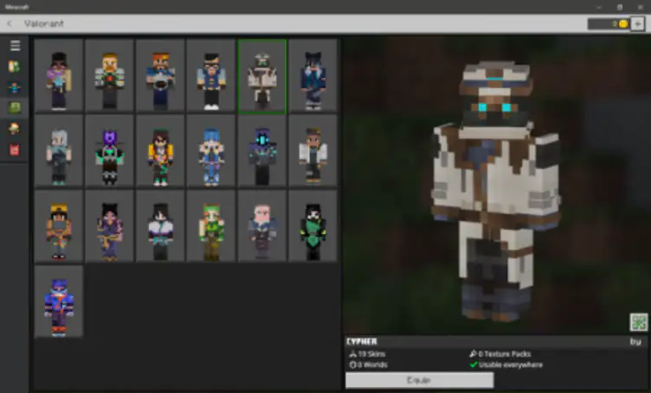
Task: Select the pale bald skin in gray coat
Action: 262,226
